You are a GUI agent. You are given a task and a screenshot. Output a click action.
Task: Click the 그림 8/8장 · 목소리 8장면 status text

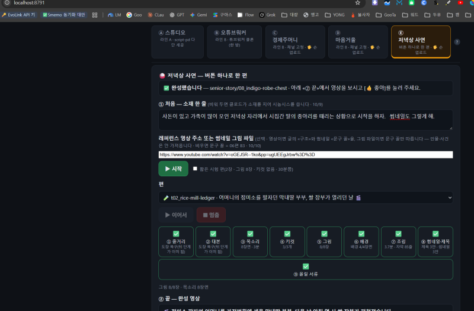(184, 287)
